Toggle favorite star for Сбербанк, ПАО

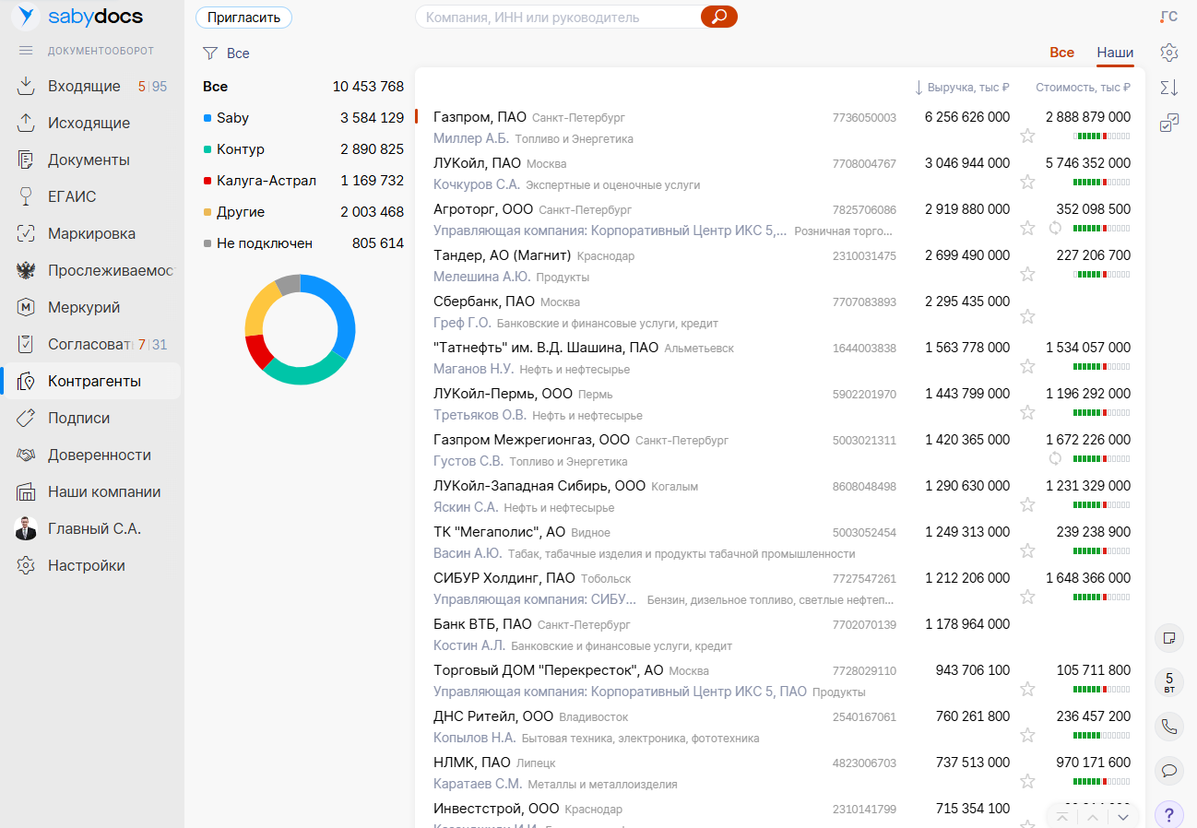point(1027,317)
